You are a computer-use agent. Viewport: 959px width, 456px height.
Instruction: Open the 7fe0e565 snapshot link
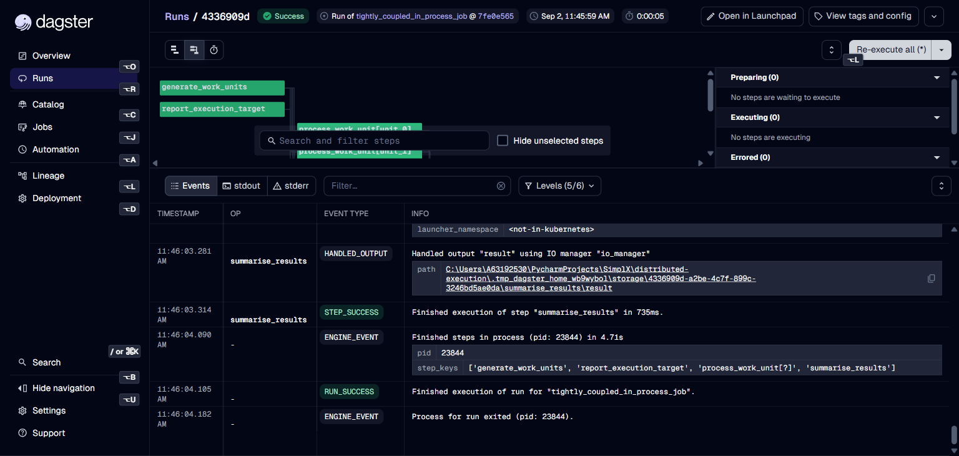(496, 16)
